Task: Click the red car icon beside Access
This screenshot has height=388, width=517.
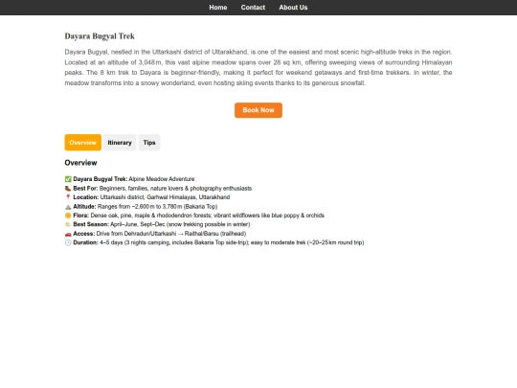Action: pyautogui.click(x=68, y=234)
